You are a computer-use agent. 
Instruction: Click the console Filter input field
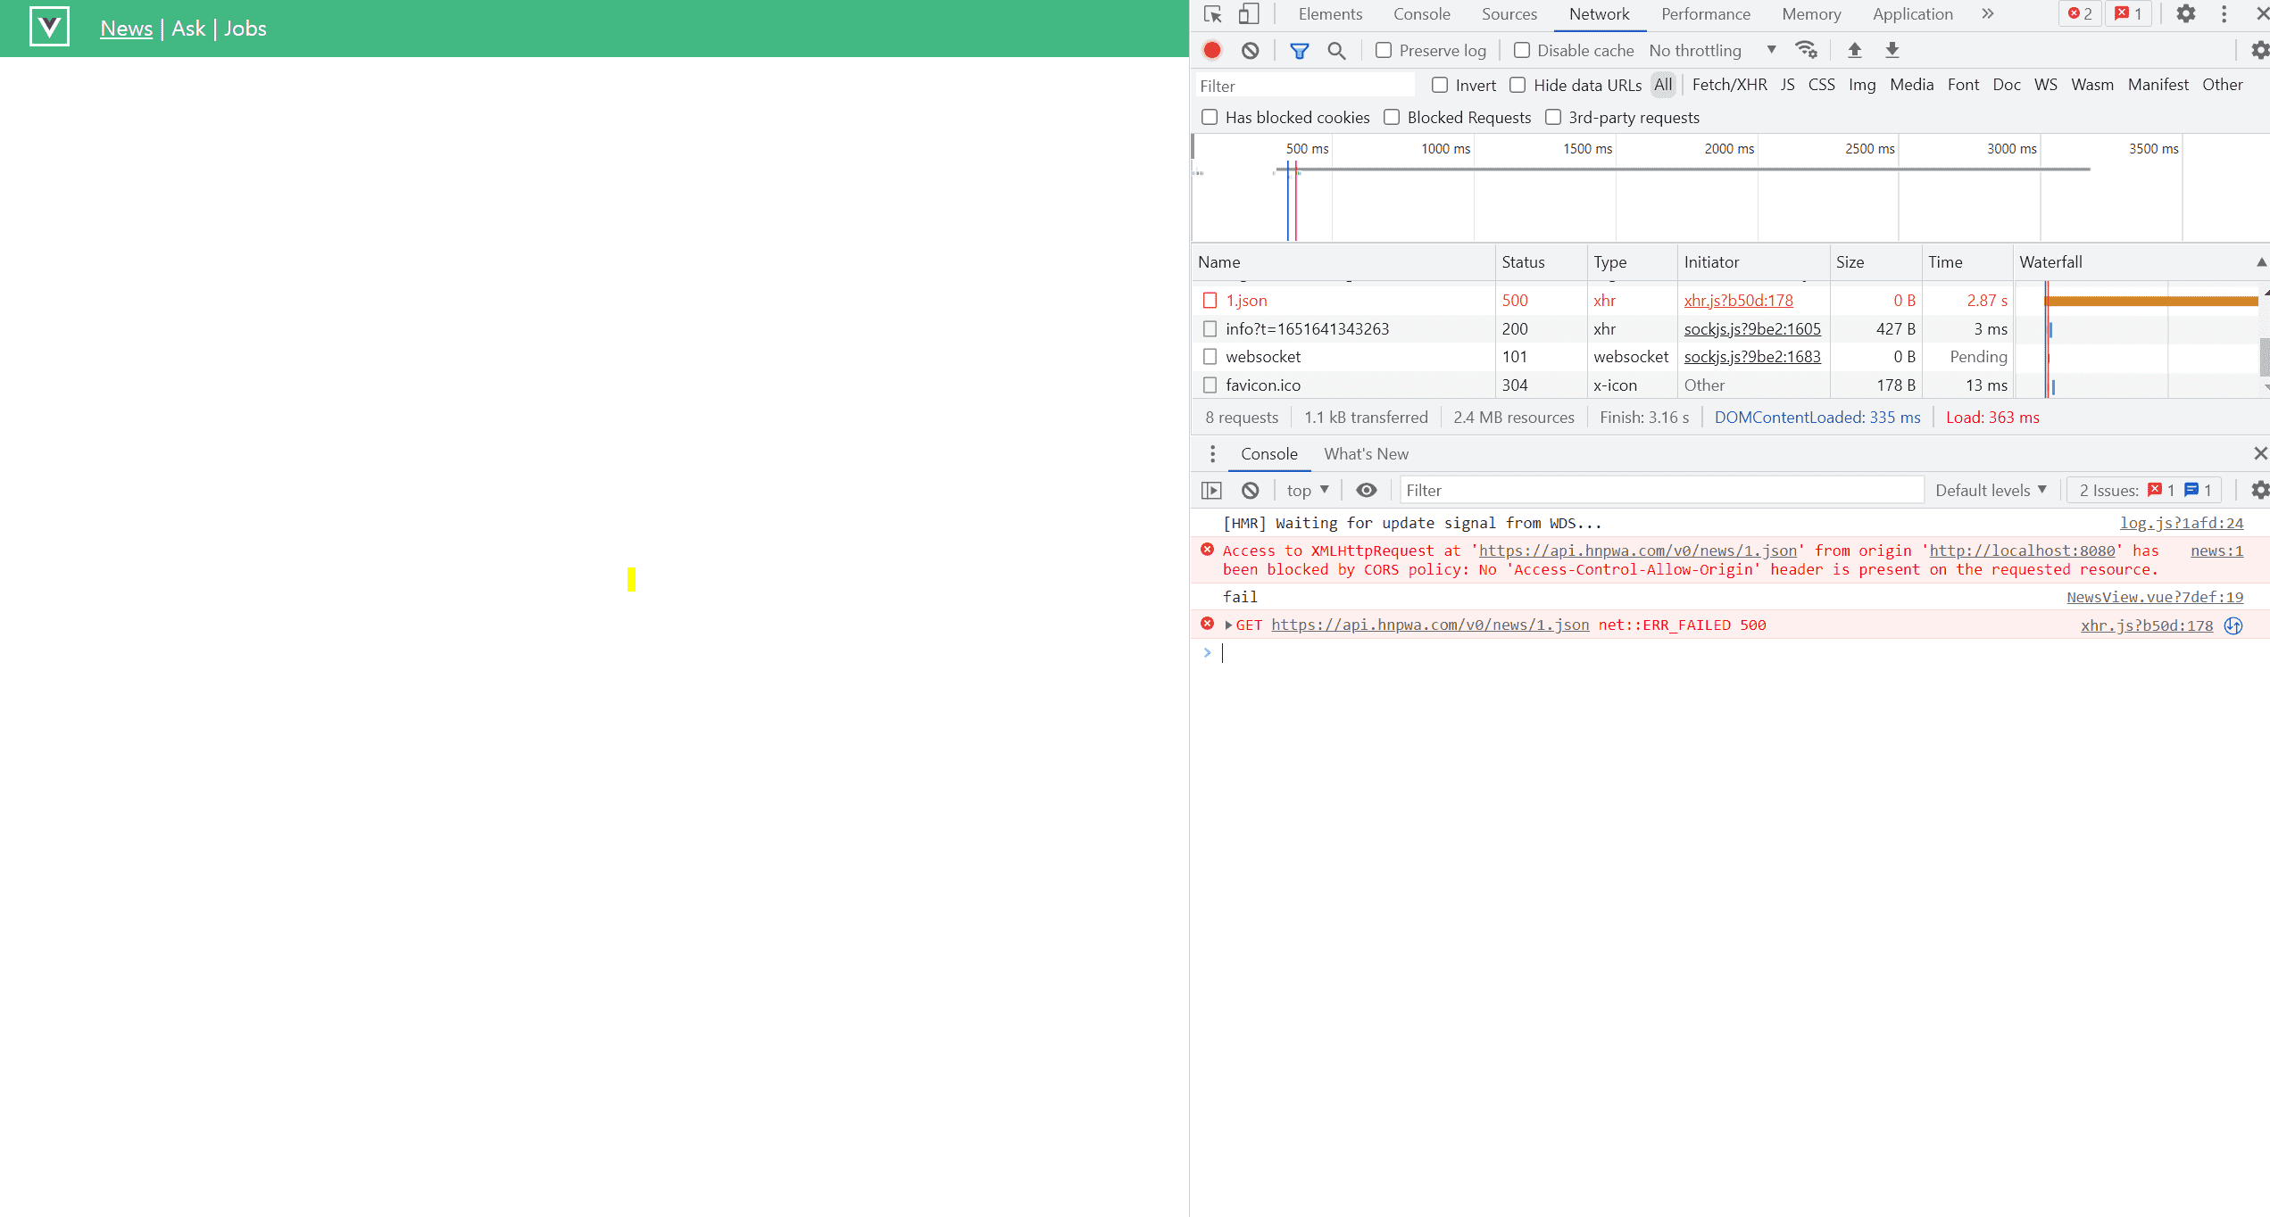click(1660, 491)
